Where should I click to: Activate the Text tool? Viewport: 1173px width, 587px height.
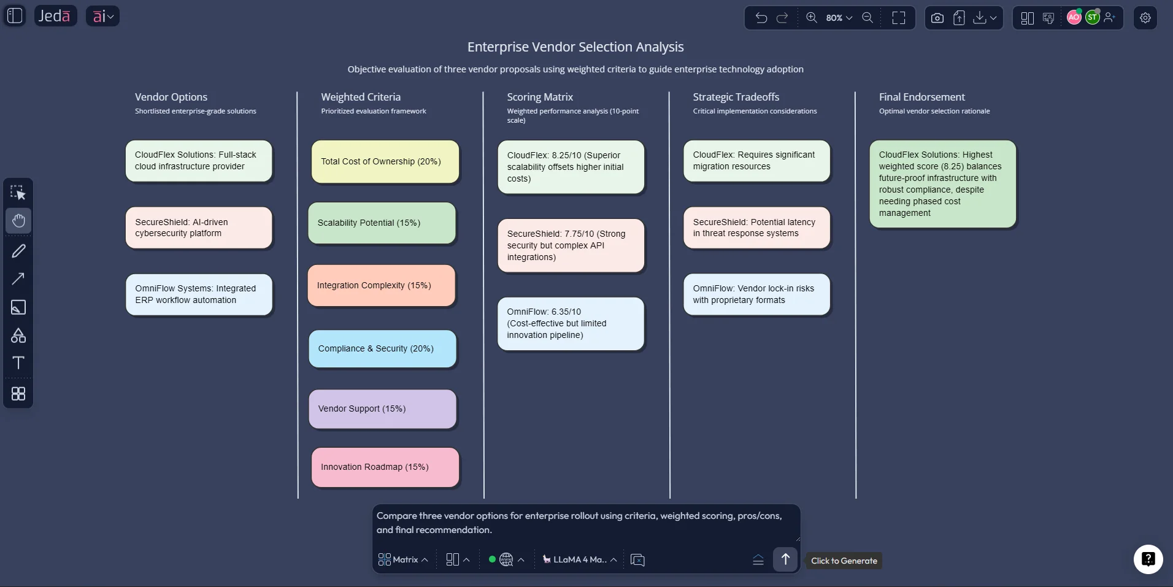(18, 363)
